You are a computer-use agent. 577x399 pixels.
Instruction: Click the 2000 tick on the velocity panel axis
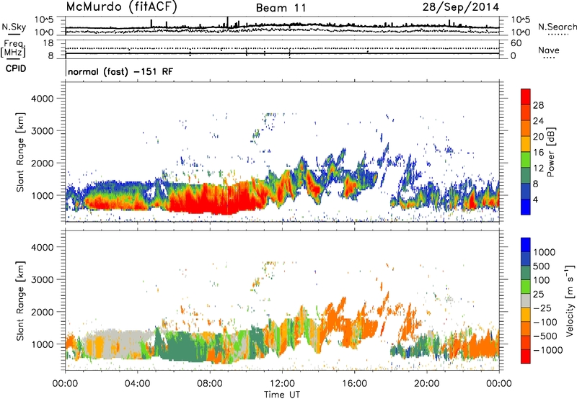point(42,312)
